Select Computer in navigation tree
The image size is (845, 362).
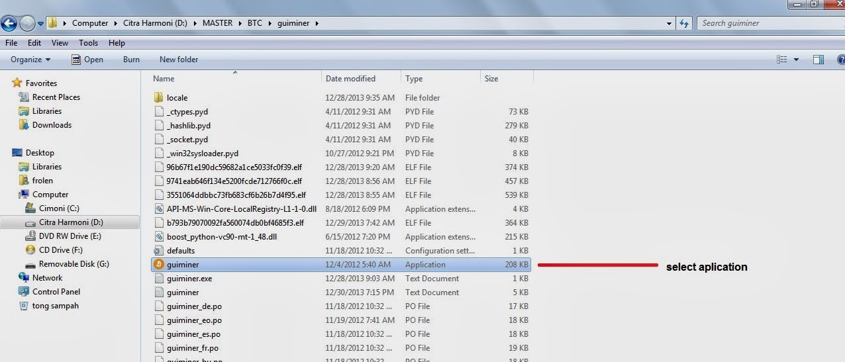[x=50, y=195]
